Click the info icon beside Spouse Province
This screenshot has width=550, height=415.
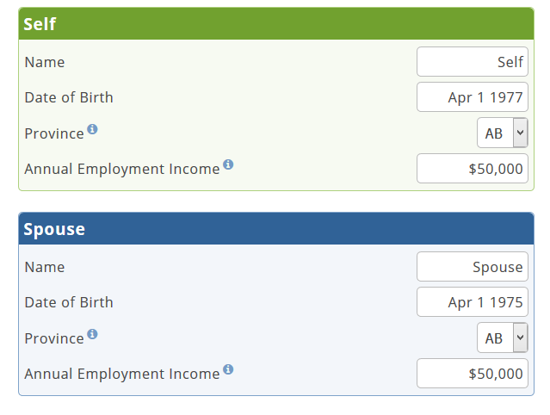(92, 334)
